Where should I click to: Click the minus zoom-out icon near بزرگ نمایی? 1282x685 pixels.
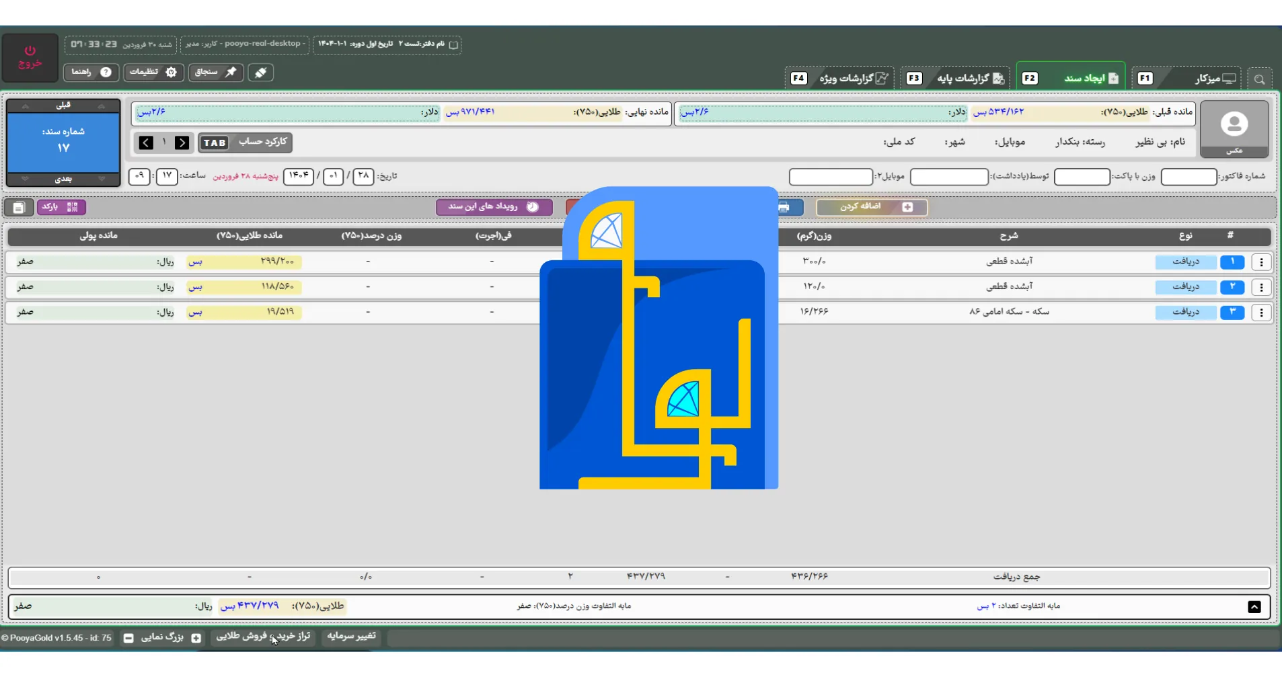(x=128, y=638)
